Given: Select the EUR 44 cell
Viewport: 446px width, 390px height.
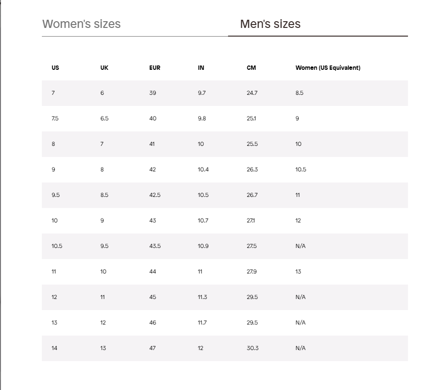Looking at the screenshot, I should (153, 272).
